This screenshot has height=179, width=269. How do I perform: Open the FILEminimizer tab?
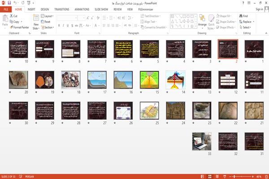146,9
